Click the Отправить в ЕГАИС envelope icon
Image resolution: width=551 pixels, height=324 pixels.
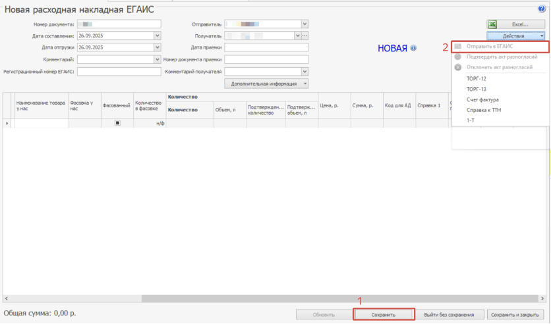pyautogui.click(x=458, y=46)
